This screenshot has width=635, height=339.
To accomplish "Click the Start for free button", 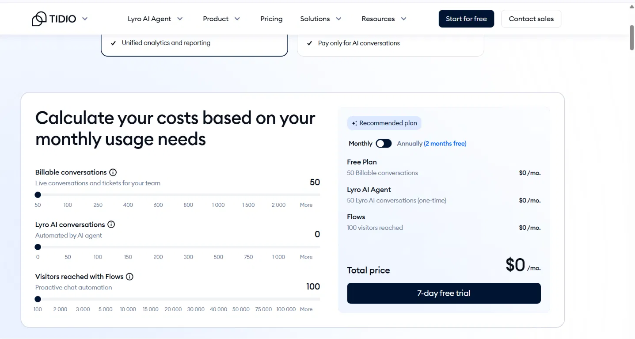I will click(466, 19).
